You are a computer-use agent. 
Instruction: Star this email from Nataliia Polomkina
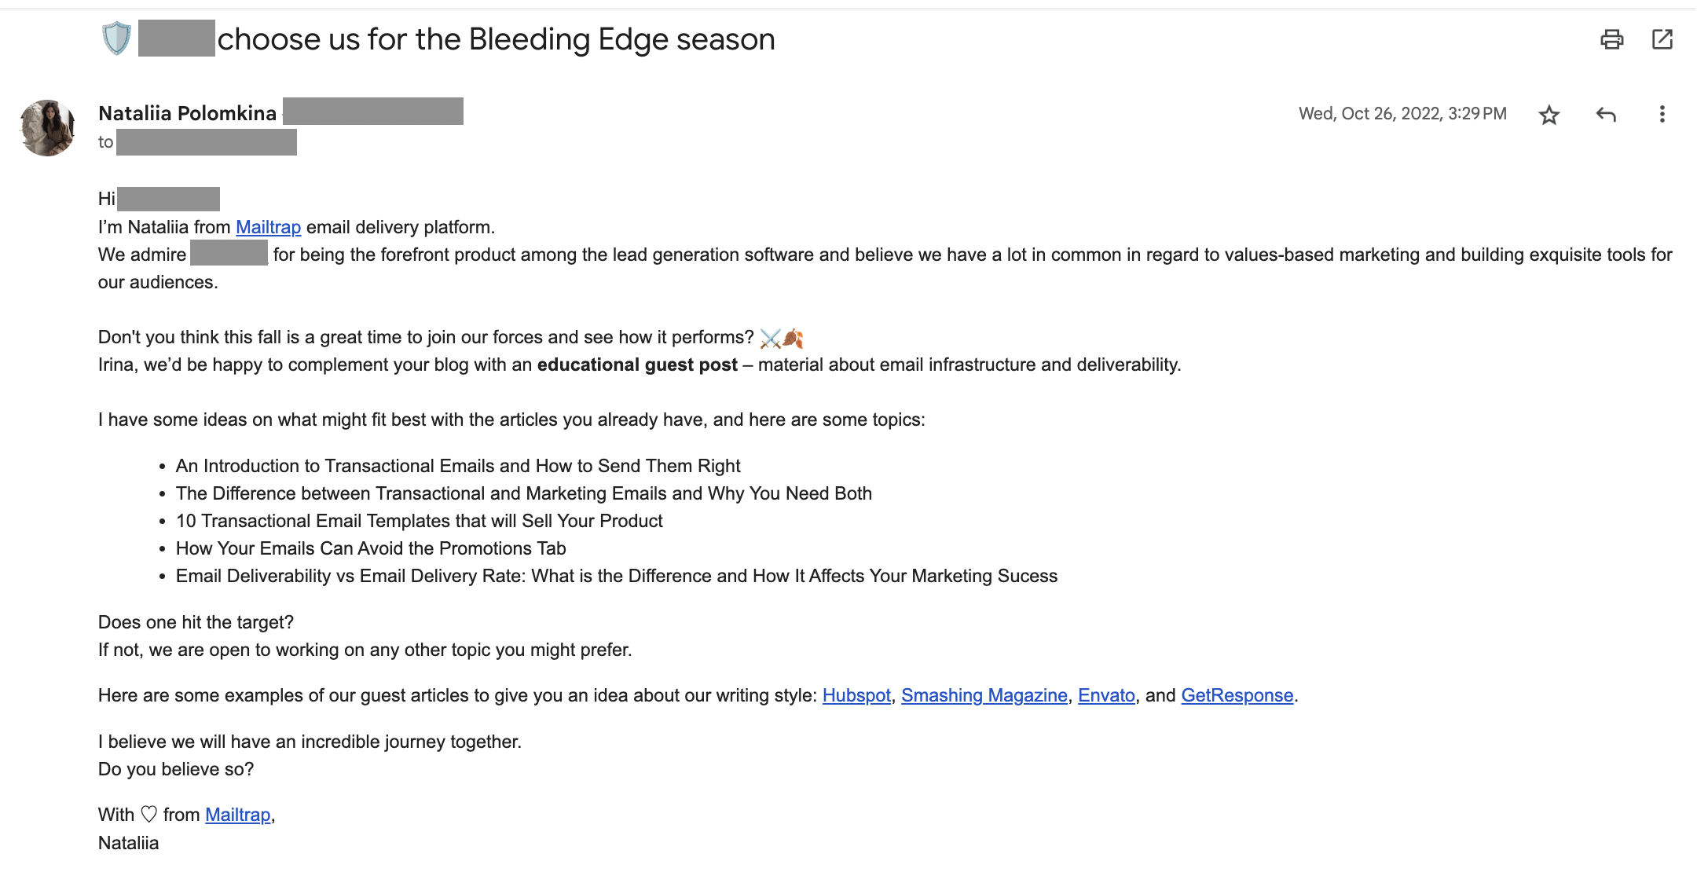[x=1549, y=114]
